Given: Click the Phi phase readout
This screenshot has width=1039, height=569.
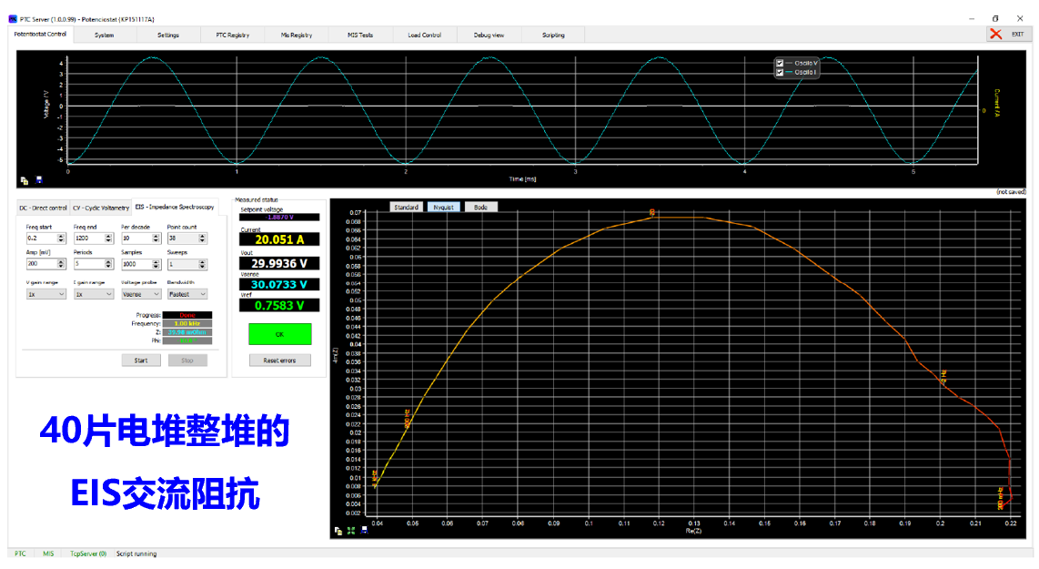Looking at the screenshot, I should [187, 340].
